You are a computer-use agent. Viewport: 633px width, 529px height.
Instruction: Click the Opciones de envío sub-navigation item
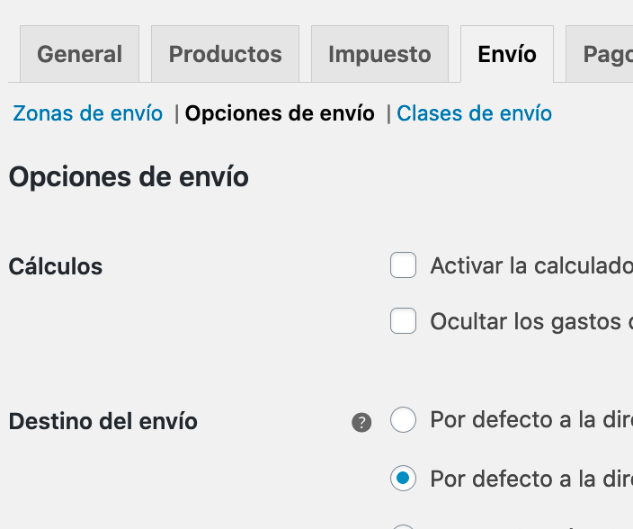(x=280, y=113)
